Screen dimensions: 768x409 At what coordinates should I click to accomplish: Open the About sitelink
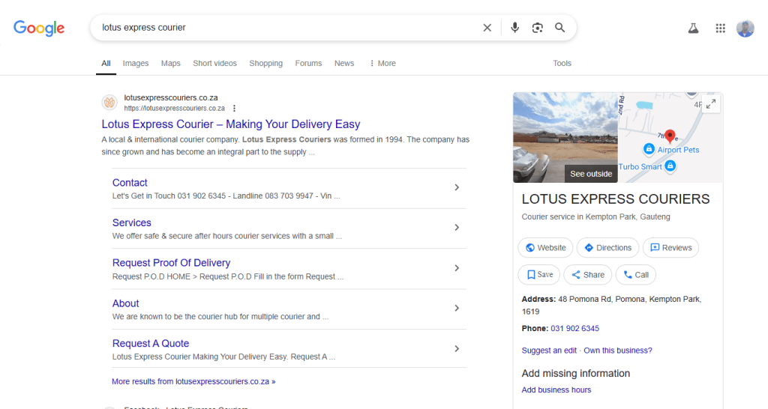[x=125, y=303]
